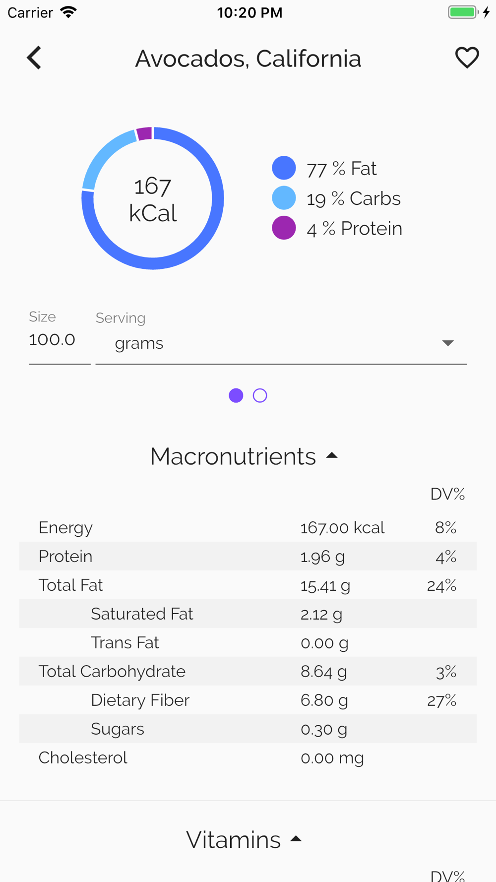Tap the Total Carbohydrate row
The image size is (496, 882).
point(248,672)
